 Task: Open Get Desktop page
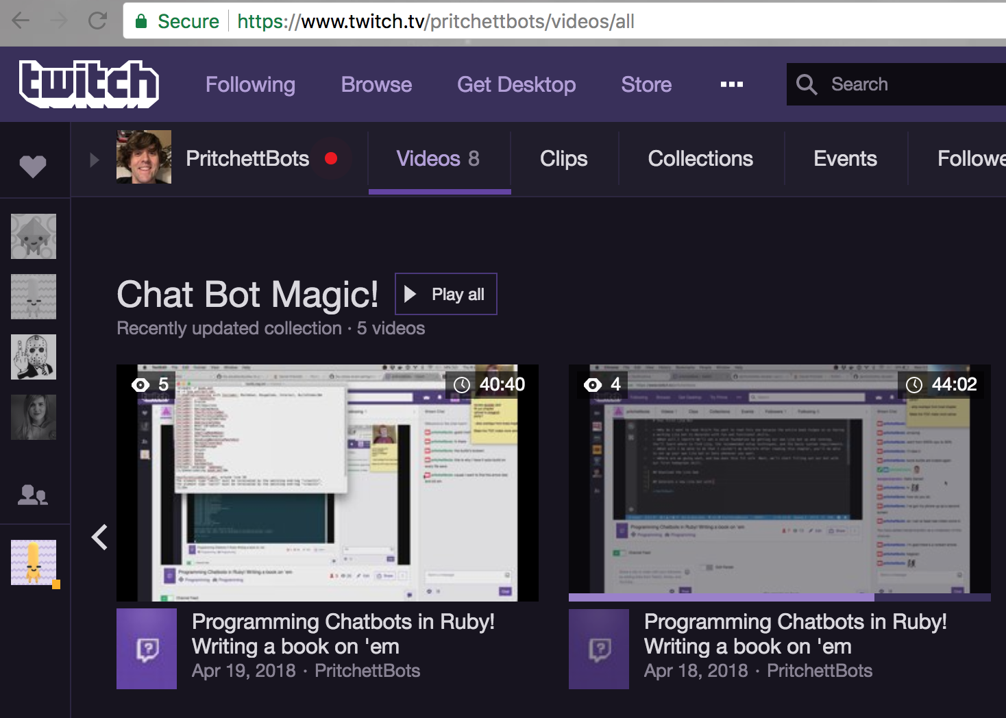[516, 84]
